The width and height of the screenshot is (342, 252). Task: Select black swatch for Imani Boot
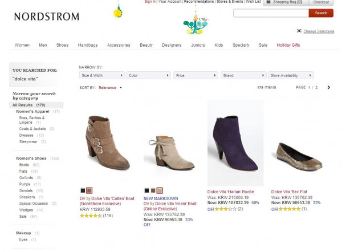tap(147, 190)
